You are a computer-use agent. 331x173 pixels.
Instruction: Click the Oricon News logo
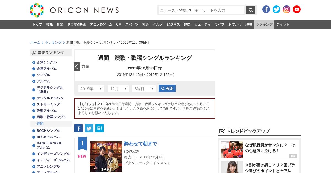(x=74, y=10)
